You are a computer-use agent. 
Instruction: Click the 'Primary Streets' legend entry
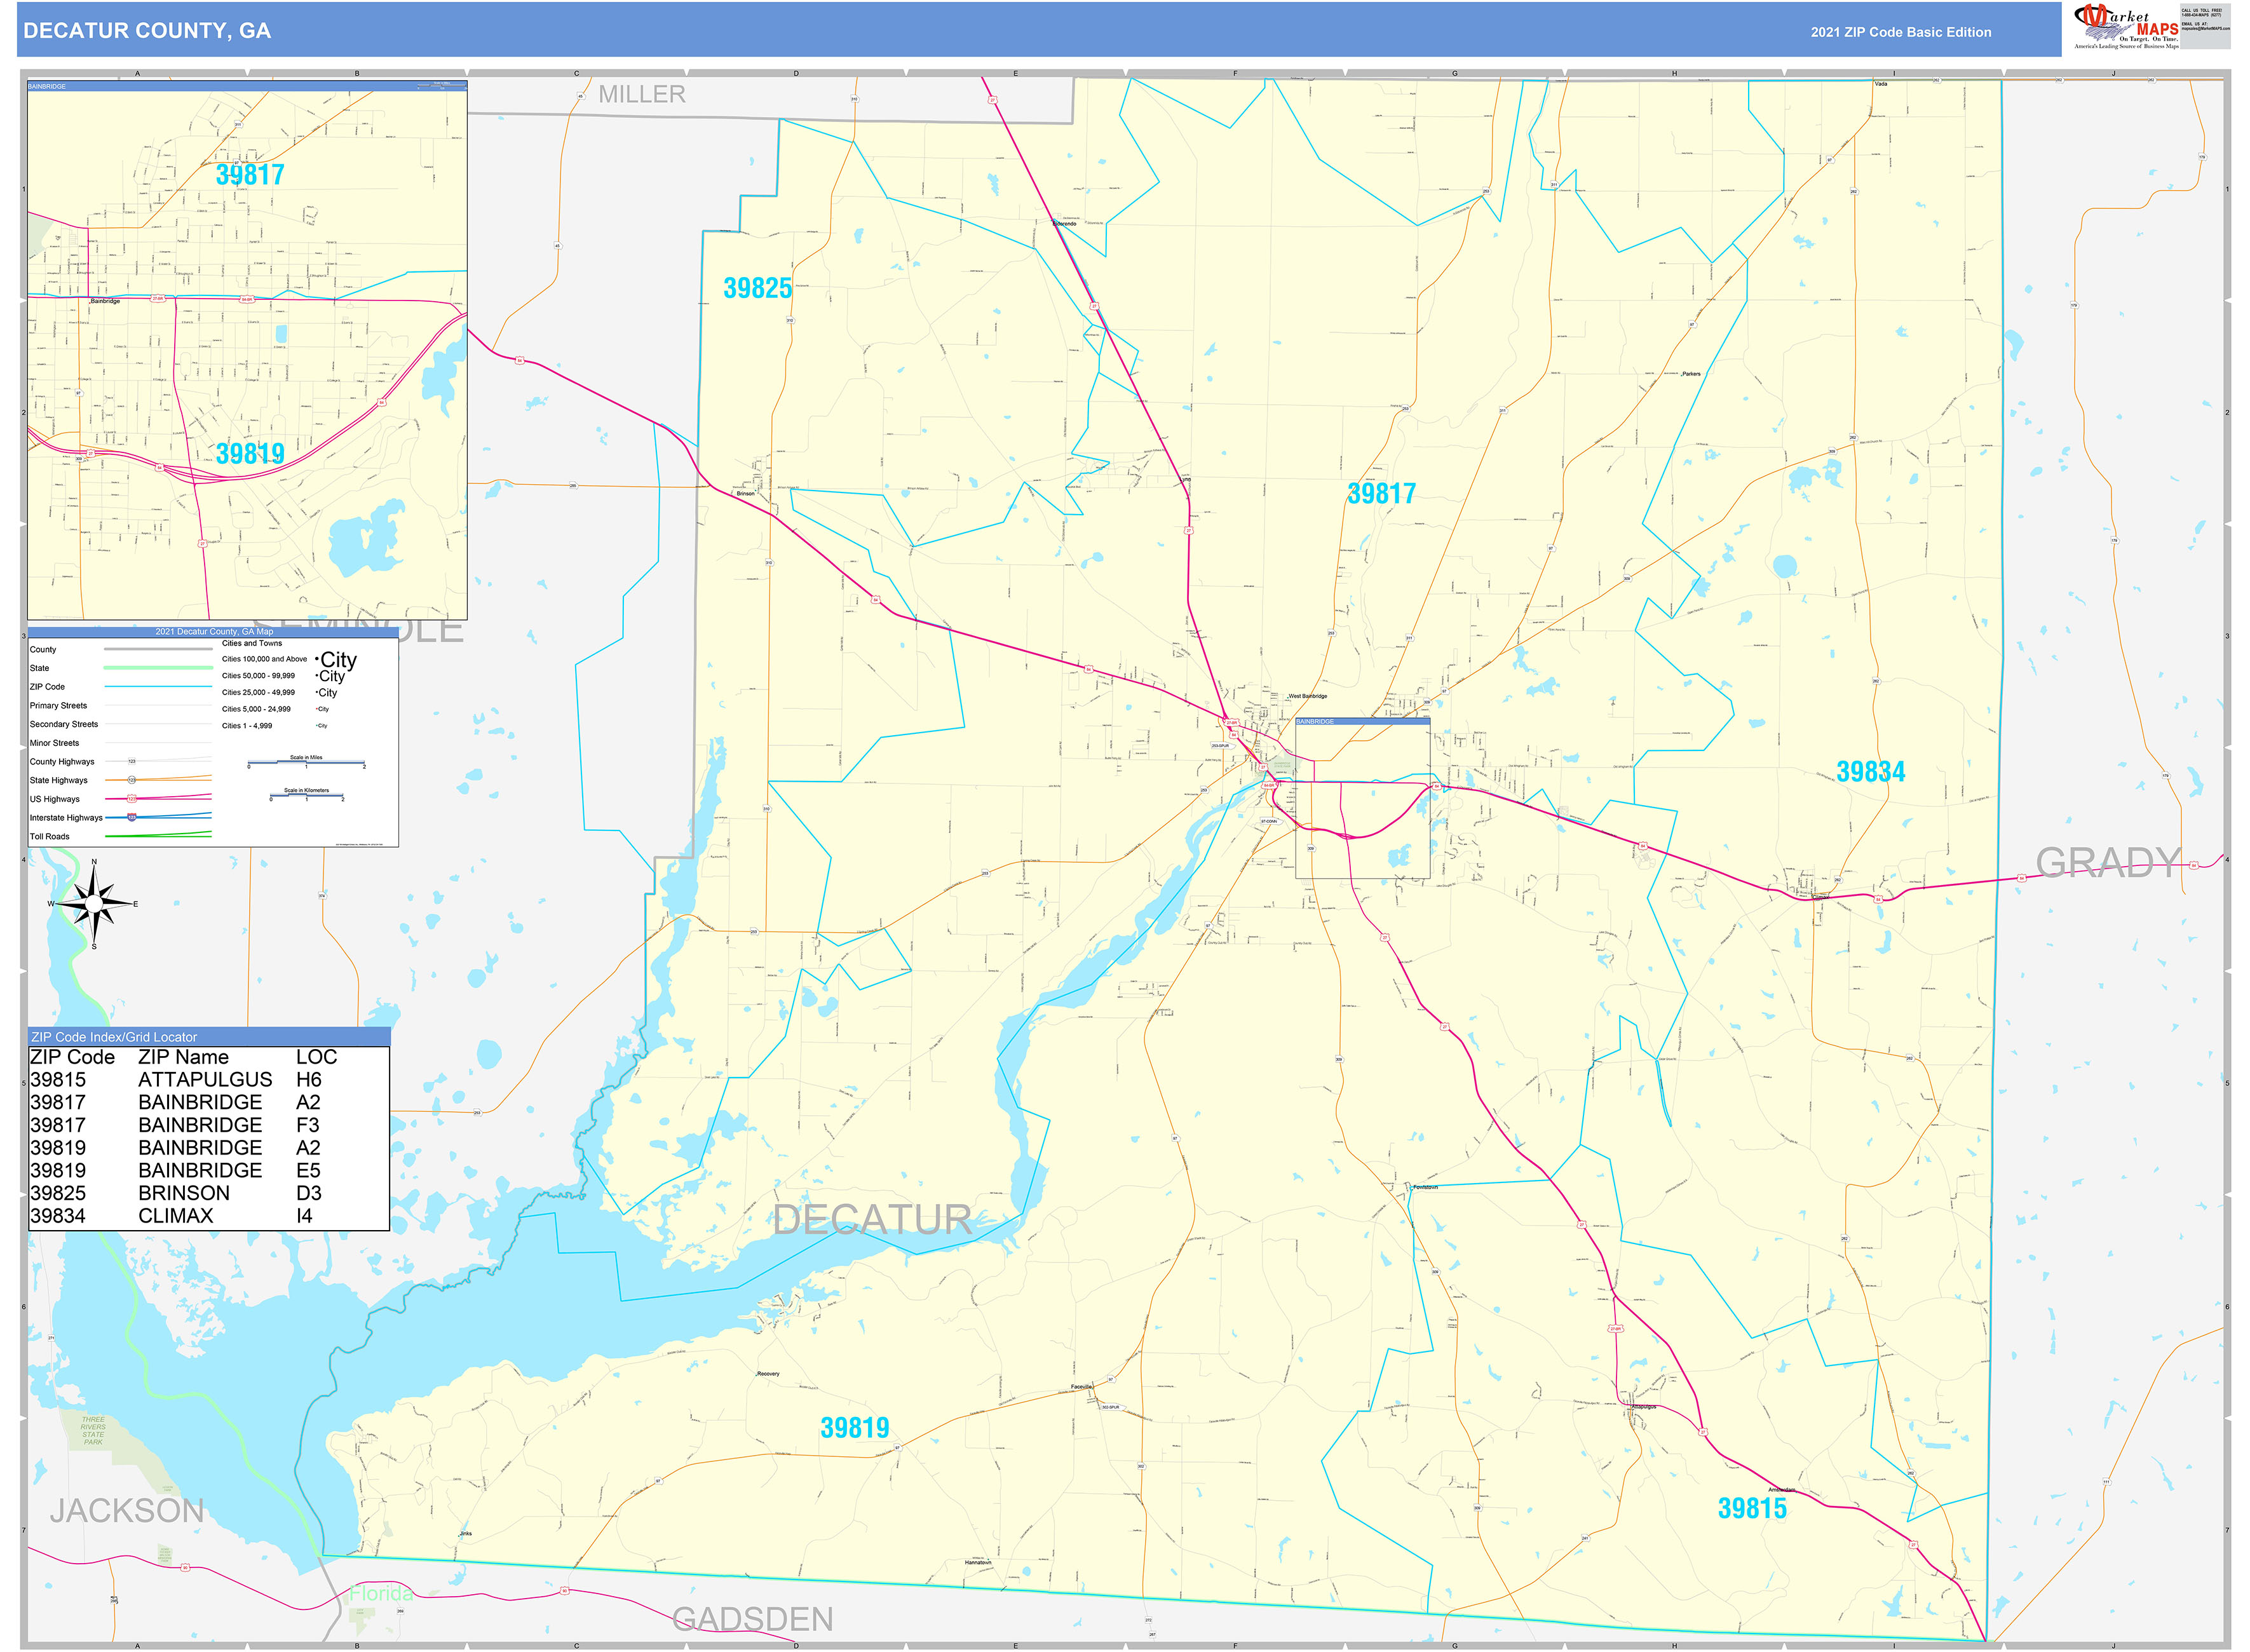(x=58, y=706)
